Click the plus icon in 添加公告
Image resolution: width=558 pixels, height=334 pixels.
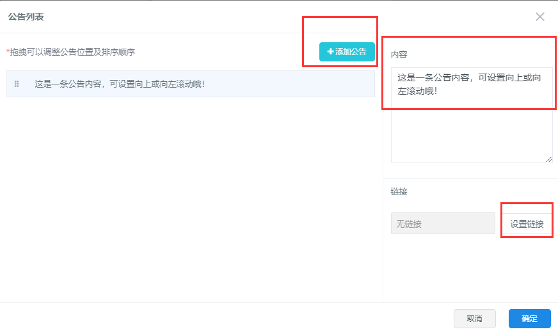330,52
